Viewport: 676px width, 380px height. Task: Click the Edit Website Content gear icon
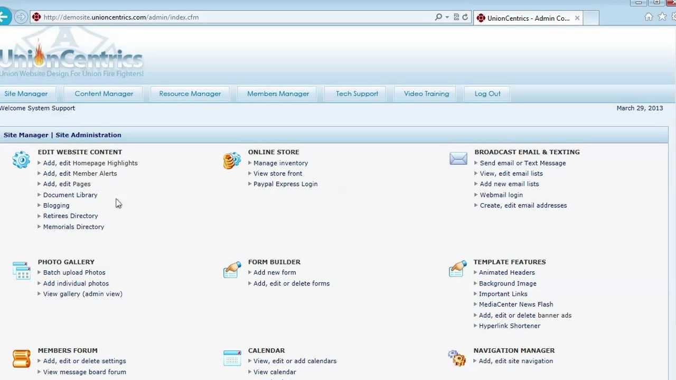[21, 160]
